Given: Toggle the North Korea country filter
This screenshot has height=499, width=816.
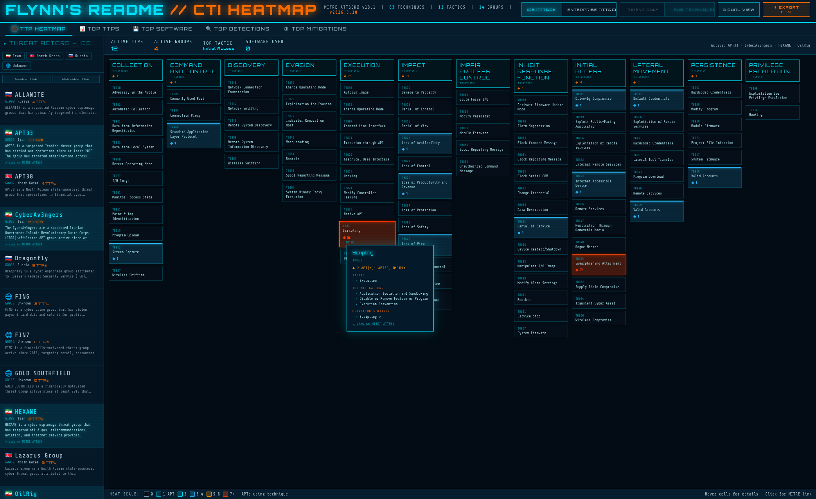Looking at the screenshot, I should coord(44,56).
